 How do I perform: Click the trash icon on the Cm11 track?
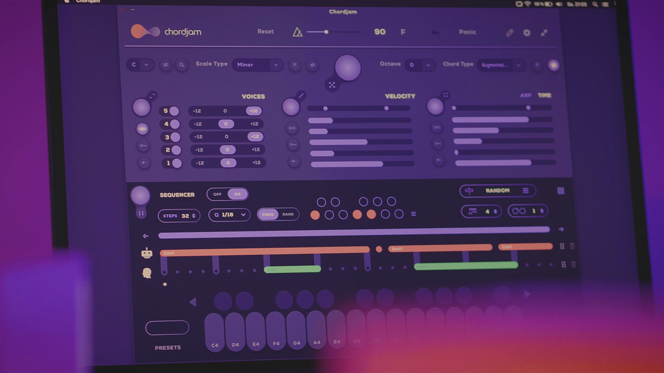pyautogui.click(x=572, y=246)
